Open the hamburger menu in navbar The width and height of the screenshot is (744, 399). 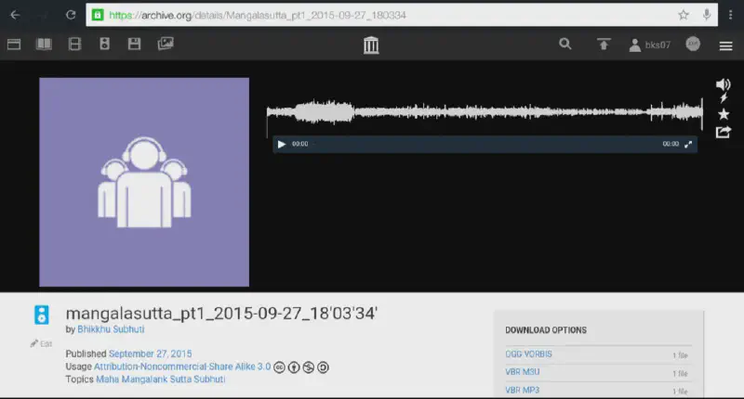pyautogui.click(x=725, y=45)
